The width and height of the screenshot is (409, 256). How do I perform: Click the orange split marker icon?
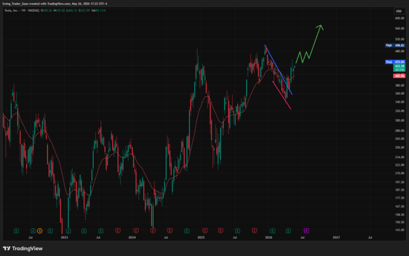[39, 231]
